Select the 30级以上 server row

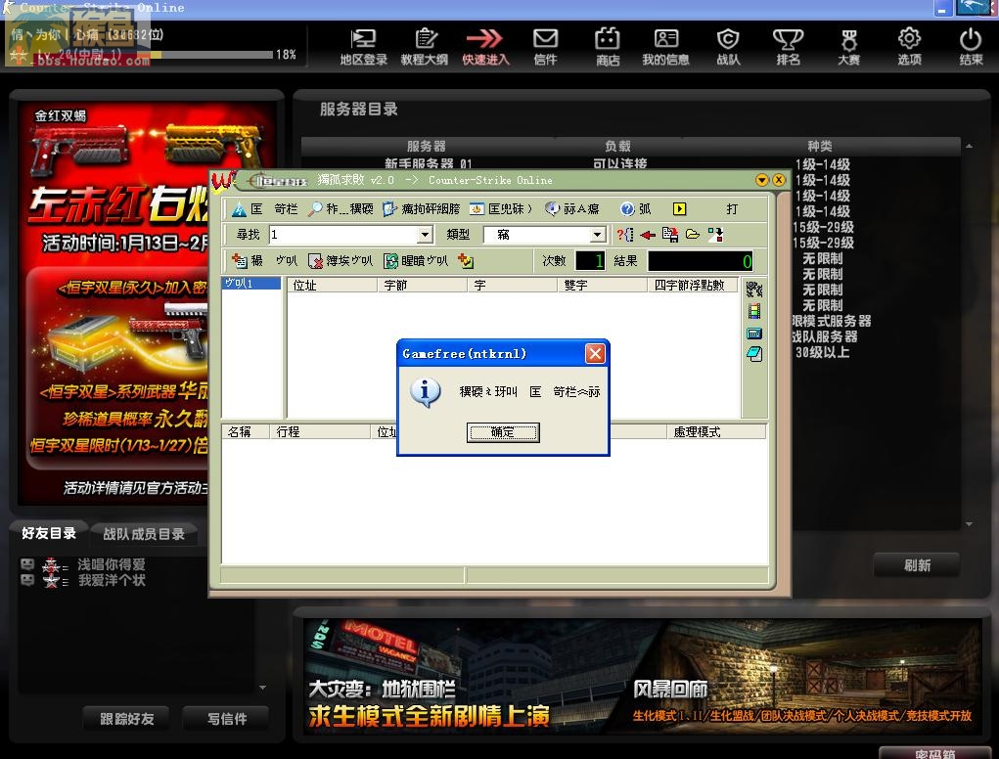(x=822, y=352)
